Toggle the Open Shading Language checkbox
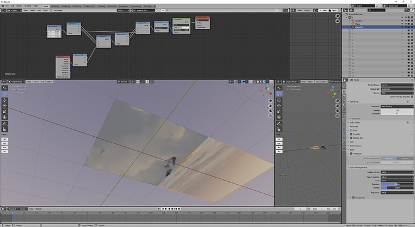415x227 pixels. point(412,97)
